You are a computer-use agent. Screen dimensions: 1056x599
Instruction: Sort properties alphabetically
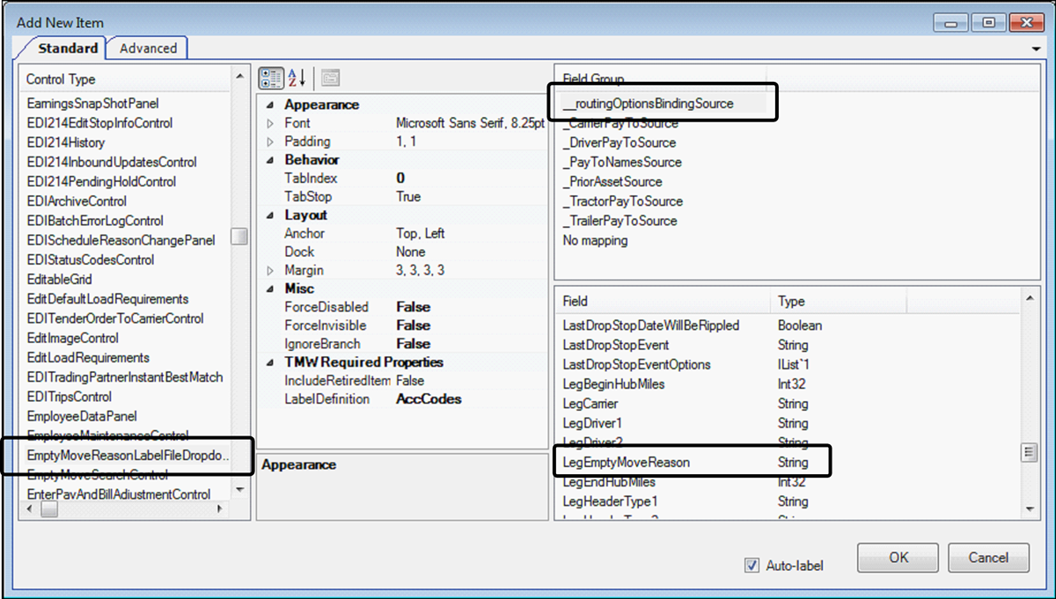296,78
